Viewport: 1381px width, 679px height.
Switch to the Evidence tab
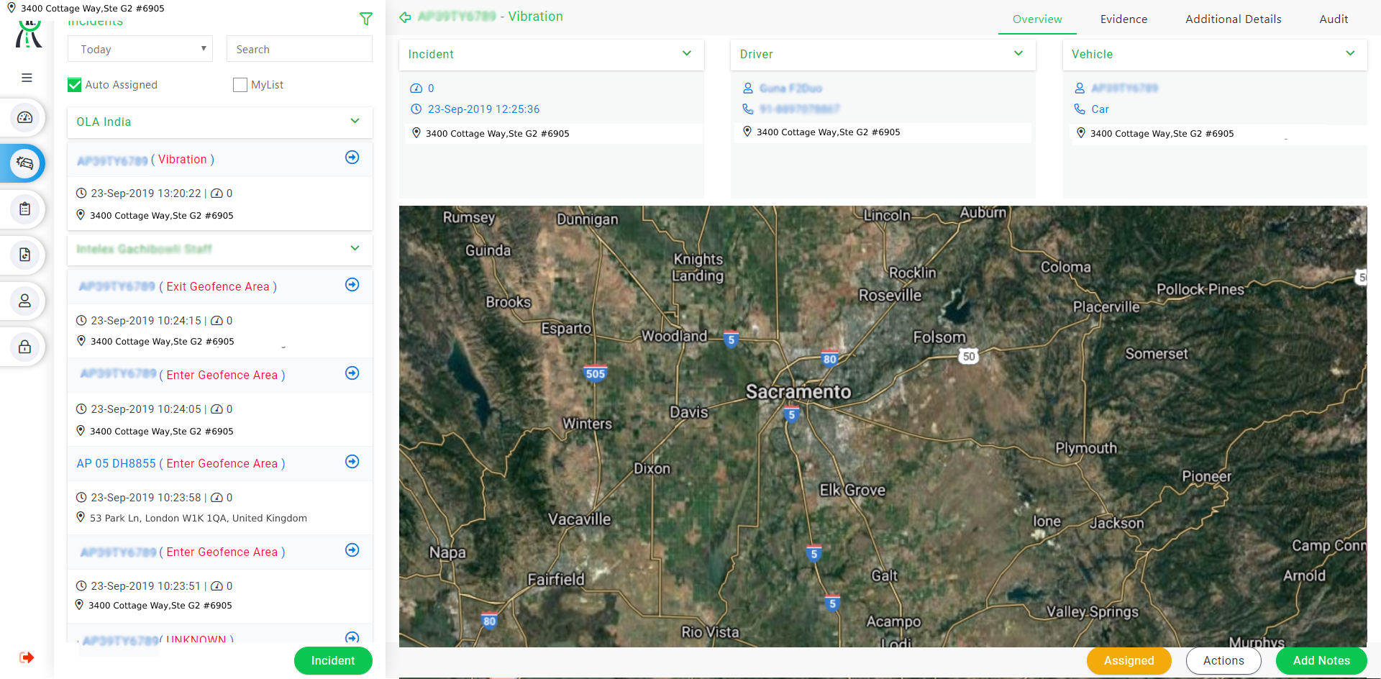(1124, 19)
